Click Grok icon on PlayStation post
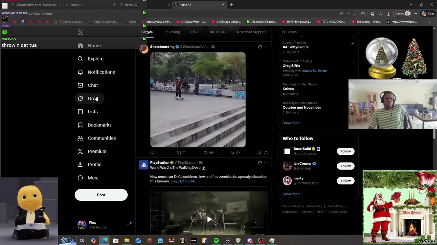 [260, 163]
